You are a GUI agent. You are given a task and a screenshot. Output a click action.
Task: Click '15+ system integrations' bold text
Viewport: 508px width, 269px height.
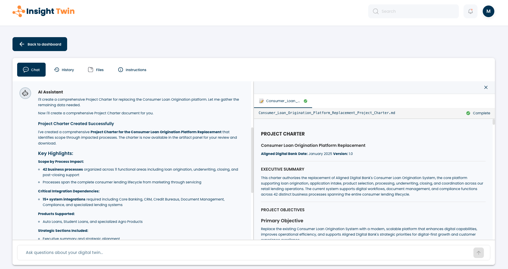click(64, 199)
